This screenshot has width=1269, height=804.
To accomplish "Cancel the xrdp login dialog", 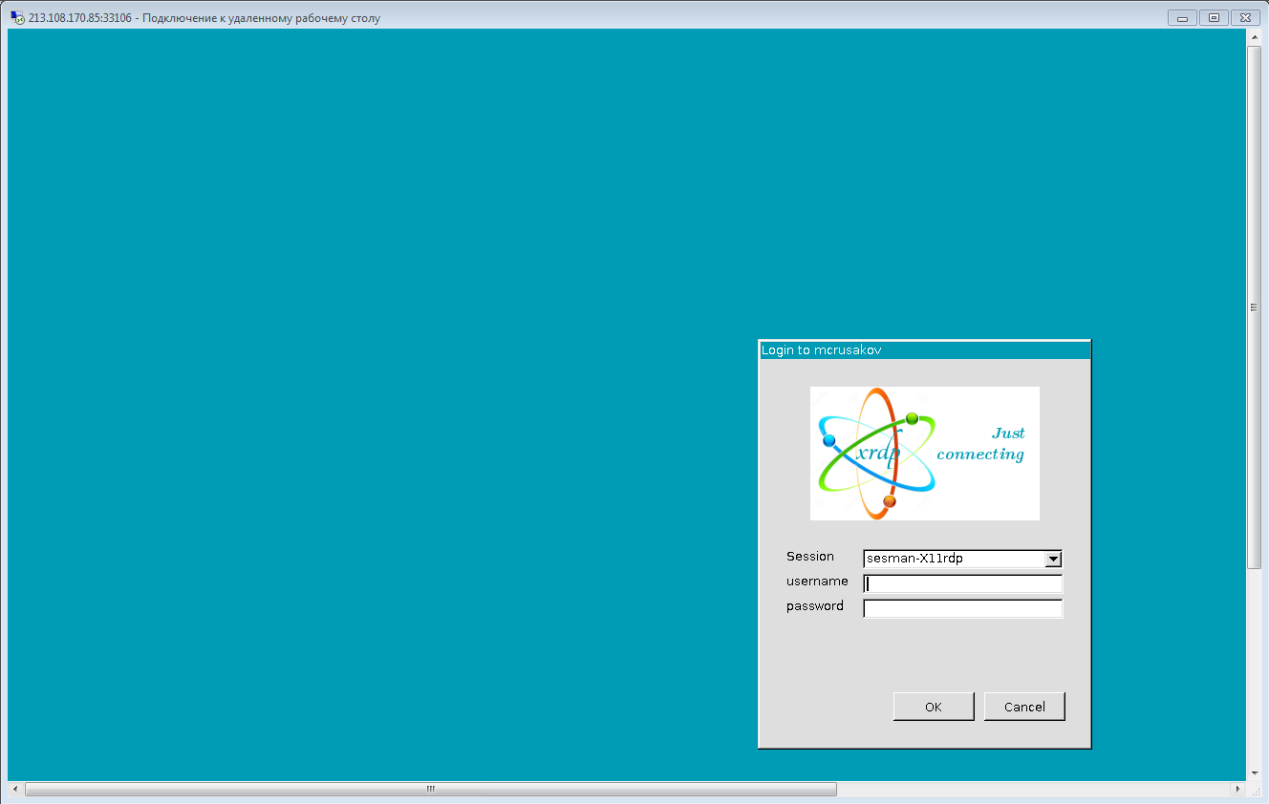I will coord(1024,707).
